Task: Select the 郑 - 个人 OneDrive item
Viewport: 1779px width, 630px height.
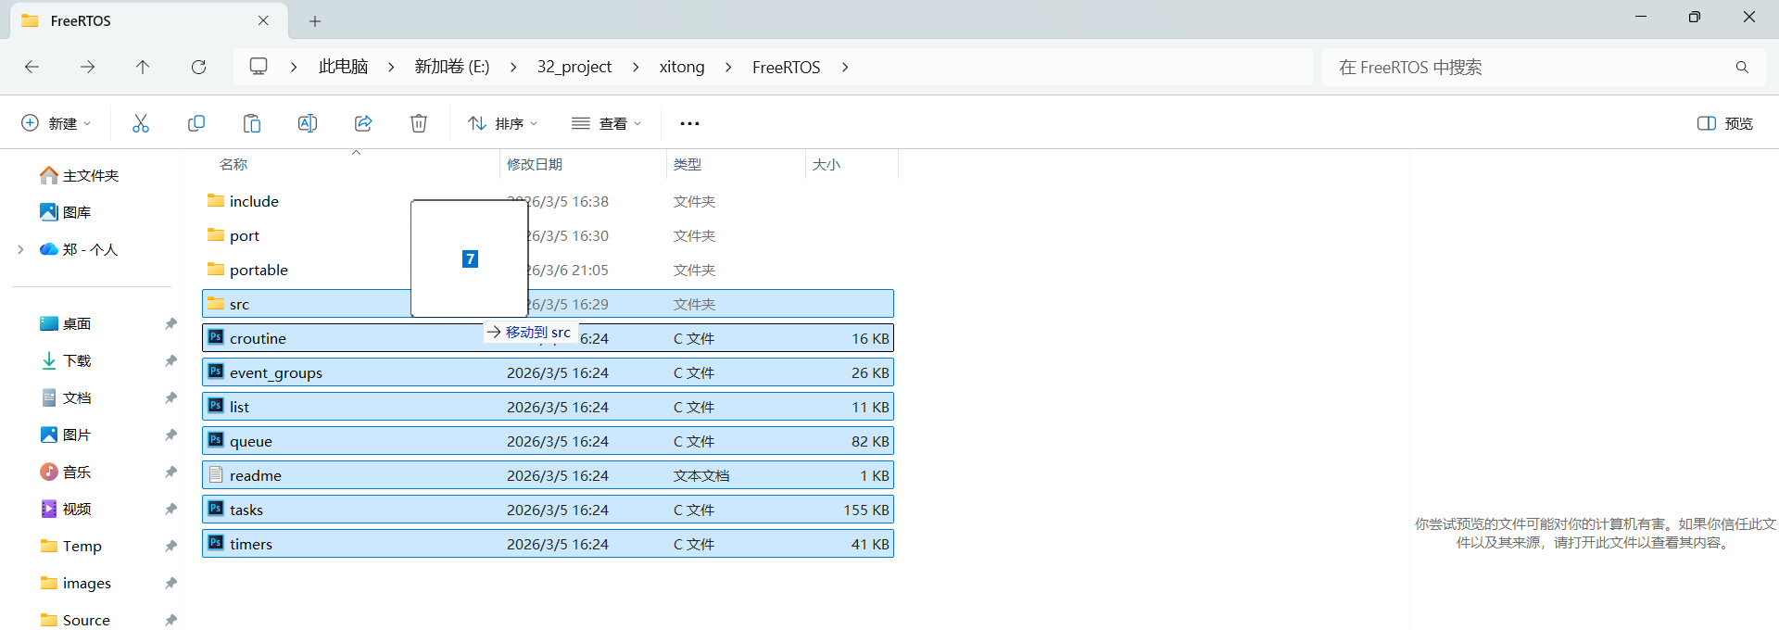Action: [x=79, y=249]
